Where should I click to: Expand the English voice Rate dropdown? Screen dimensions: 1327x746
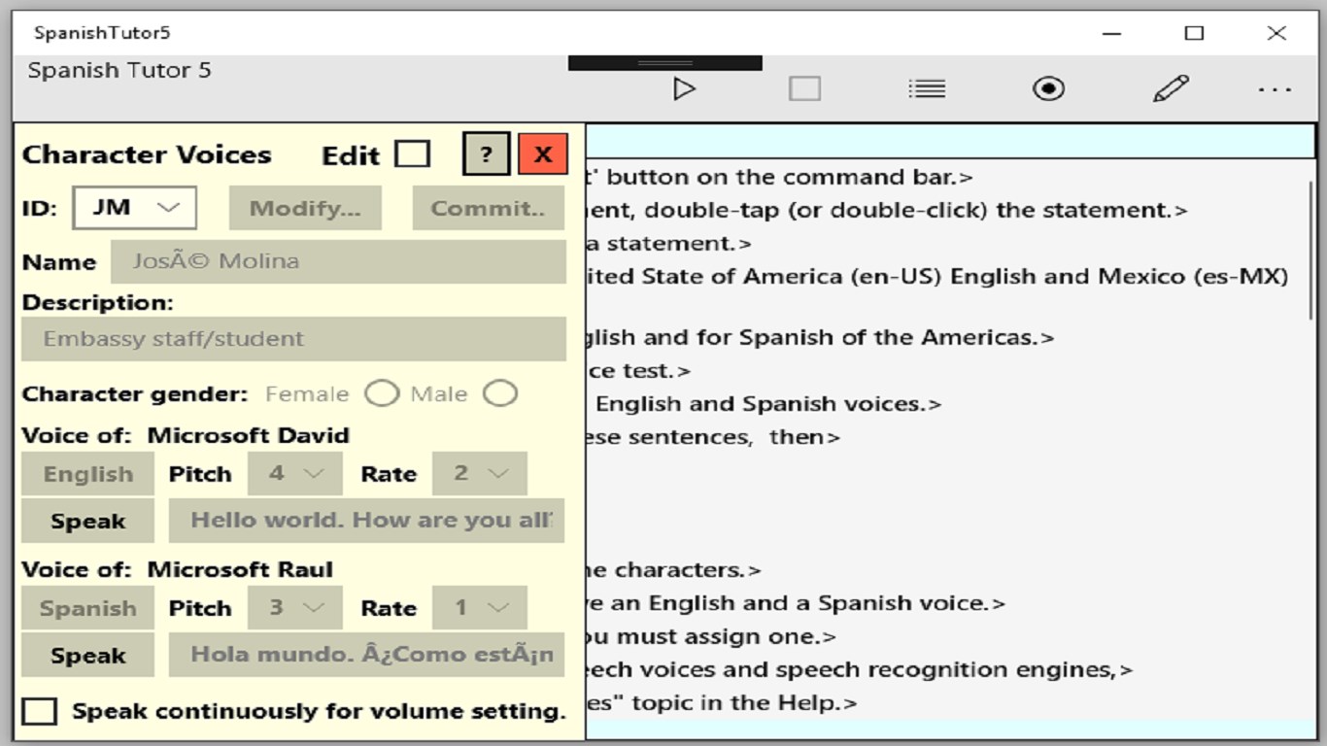(480, 474)
